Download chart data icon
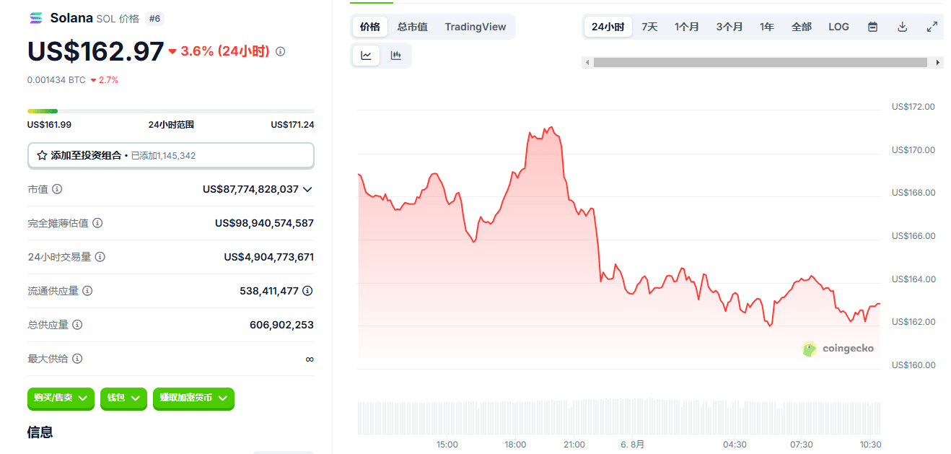951x454 pixels. point(902,27)
